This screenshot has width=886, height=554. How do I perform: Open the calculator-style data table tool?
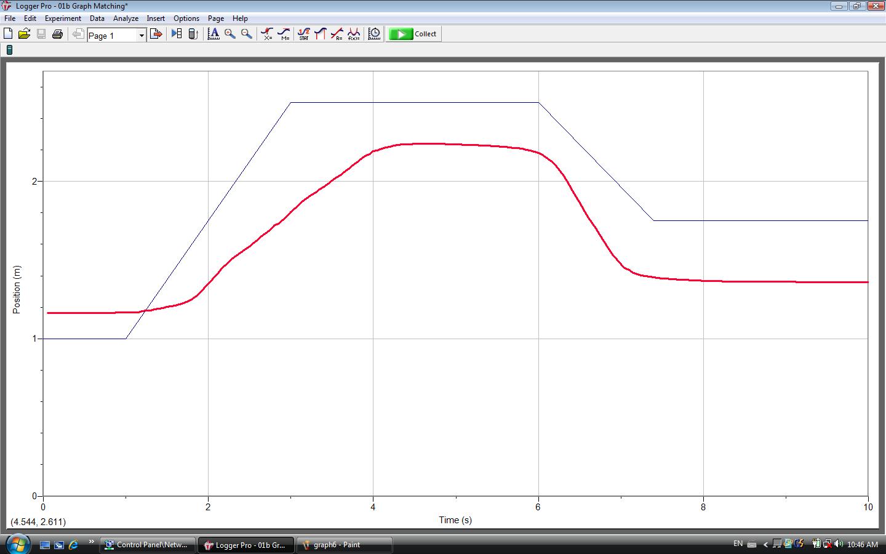(193, 34)
